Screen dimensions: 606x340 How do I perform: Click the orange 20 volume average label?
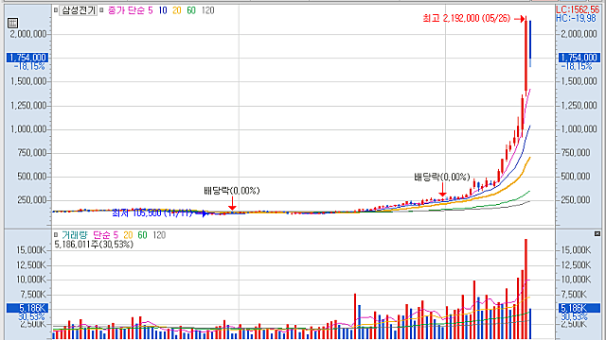point(128,235)
